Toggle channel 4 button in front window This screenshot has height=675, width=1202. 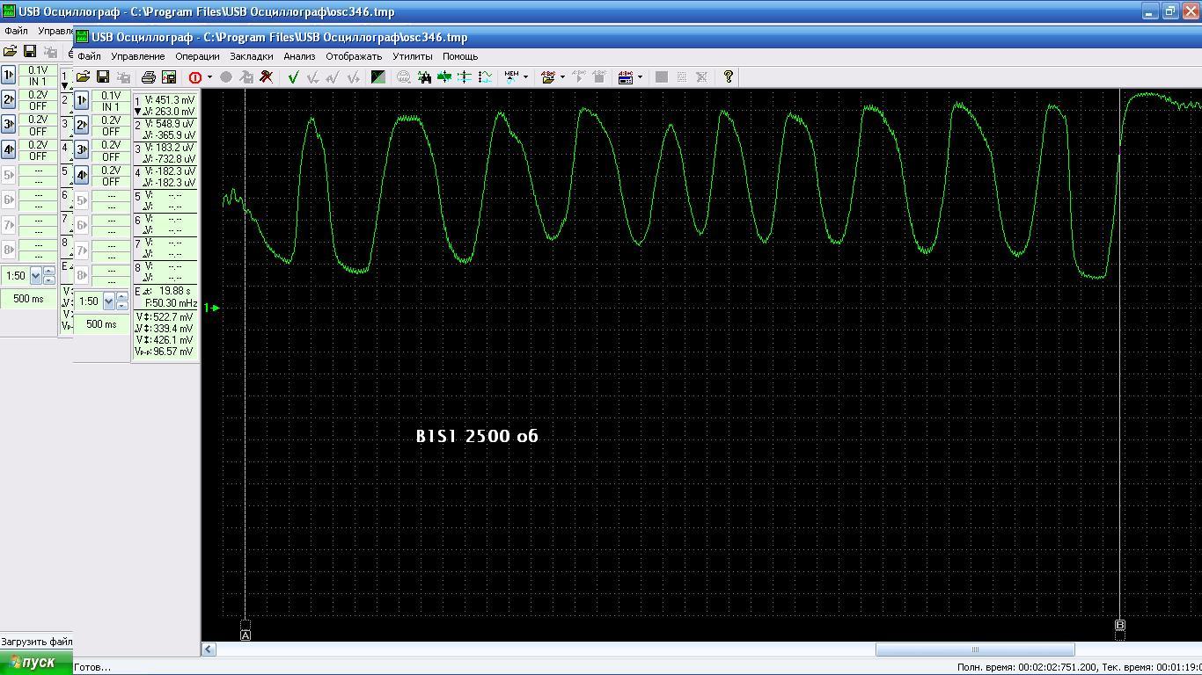tap(81, 176)
